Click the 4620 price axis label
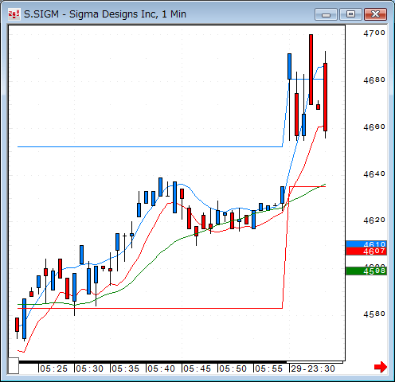 [374, 220]
